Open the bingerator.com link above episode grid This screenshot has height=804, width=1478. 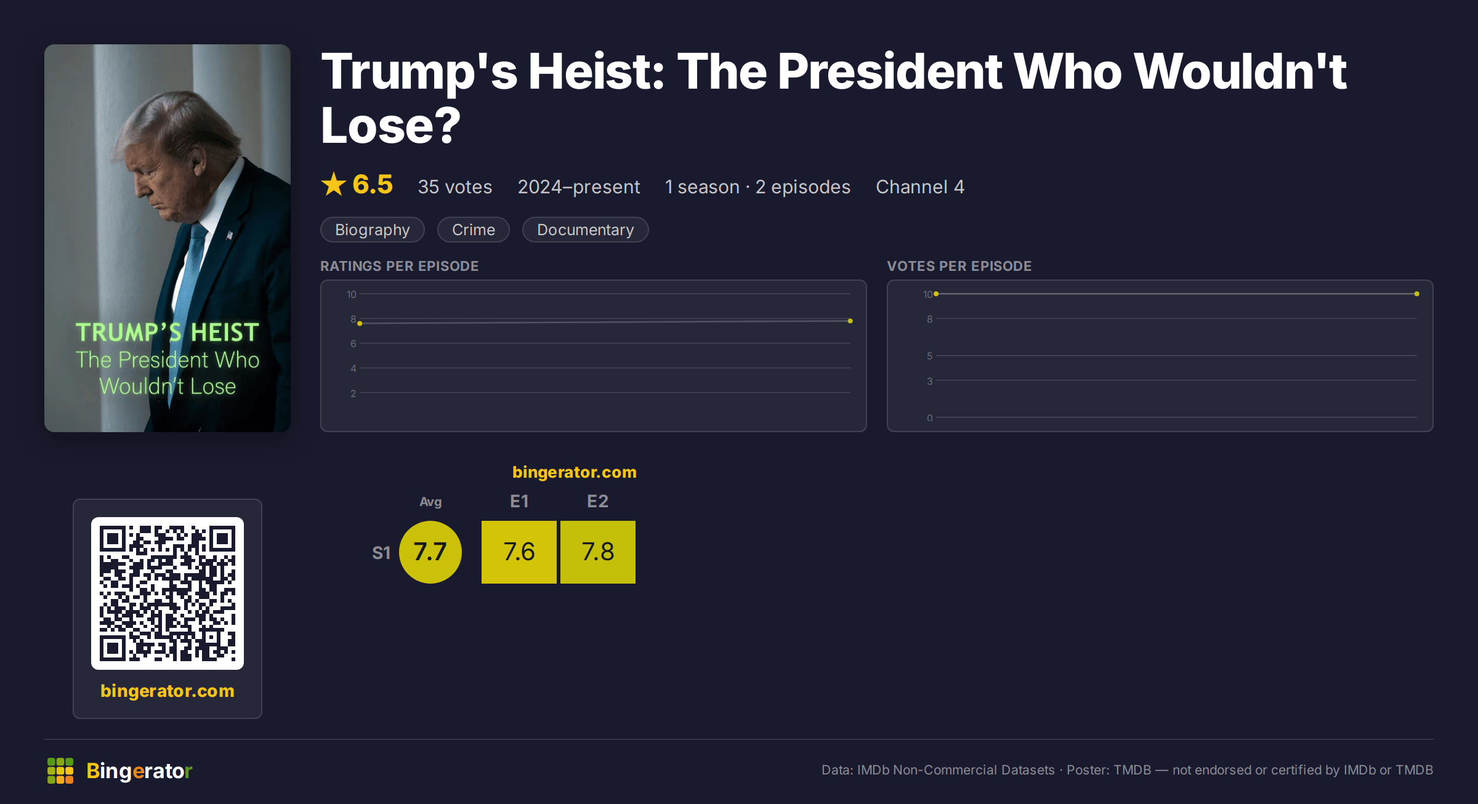[575, 472]
